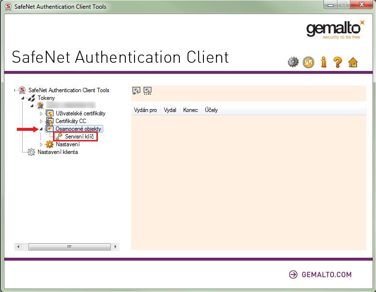Select the Tokeny tree node
Viewport: 376px width, 292px height.
point(46,98)
